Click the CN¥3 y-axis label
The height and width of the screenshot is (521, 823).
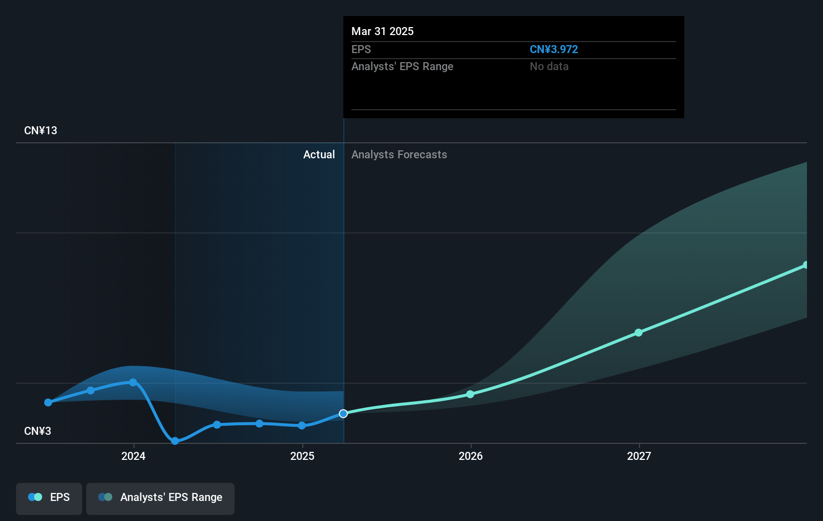(38, 431)
